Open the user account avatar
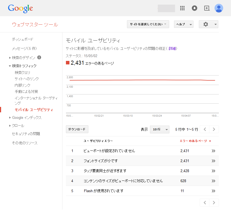 coord(219,8)
